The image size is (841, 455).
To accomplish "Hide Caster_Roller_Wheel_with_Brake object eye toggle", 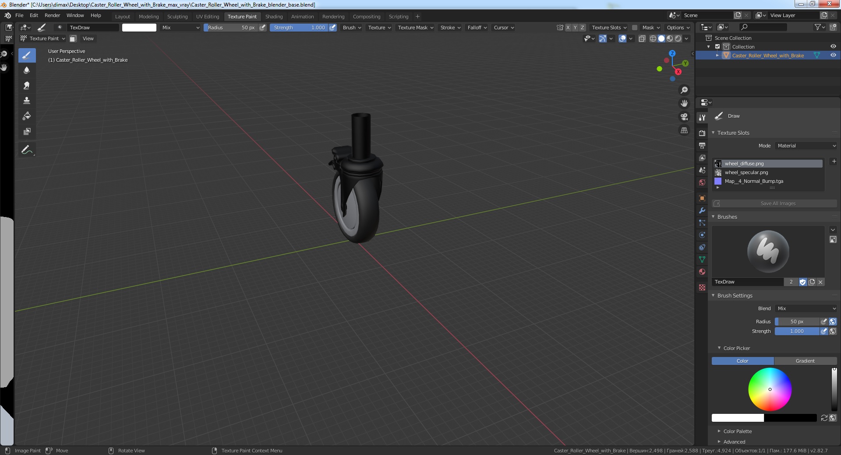I will [833, 55].
